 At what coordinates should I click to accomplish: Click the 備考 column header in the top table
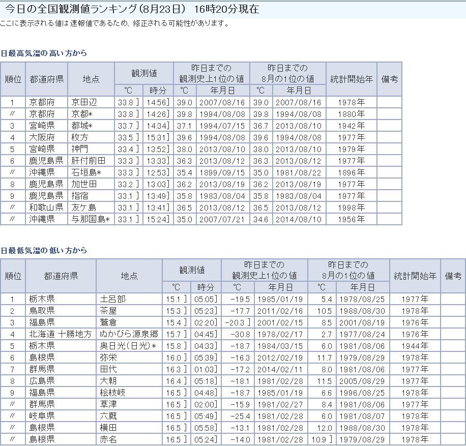(389, 79)
